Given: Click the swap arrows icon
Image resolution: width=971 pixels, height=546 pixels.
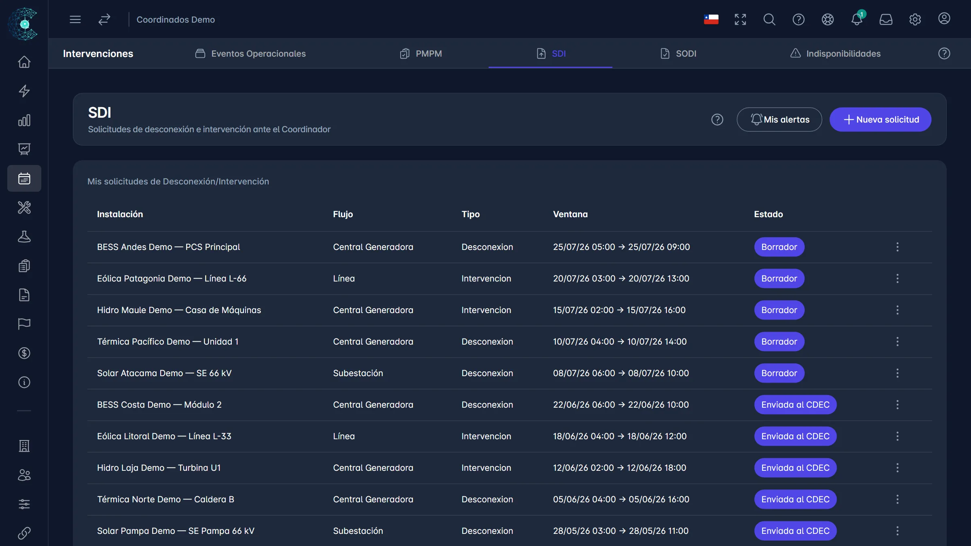Looking at the screenshot, I should 104,19.
